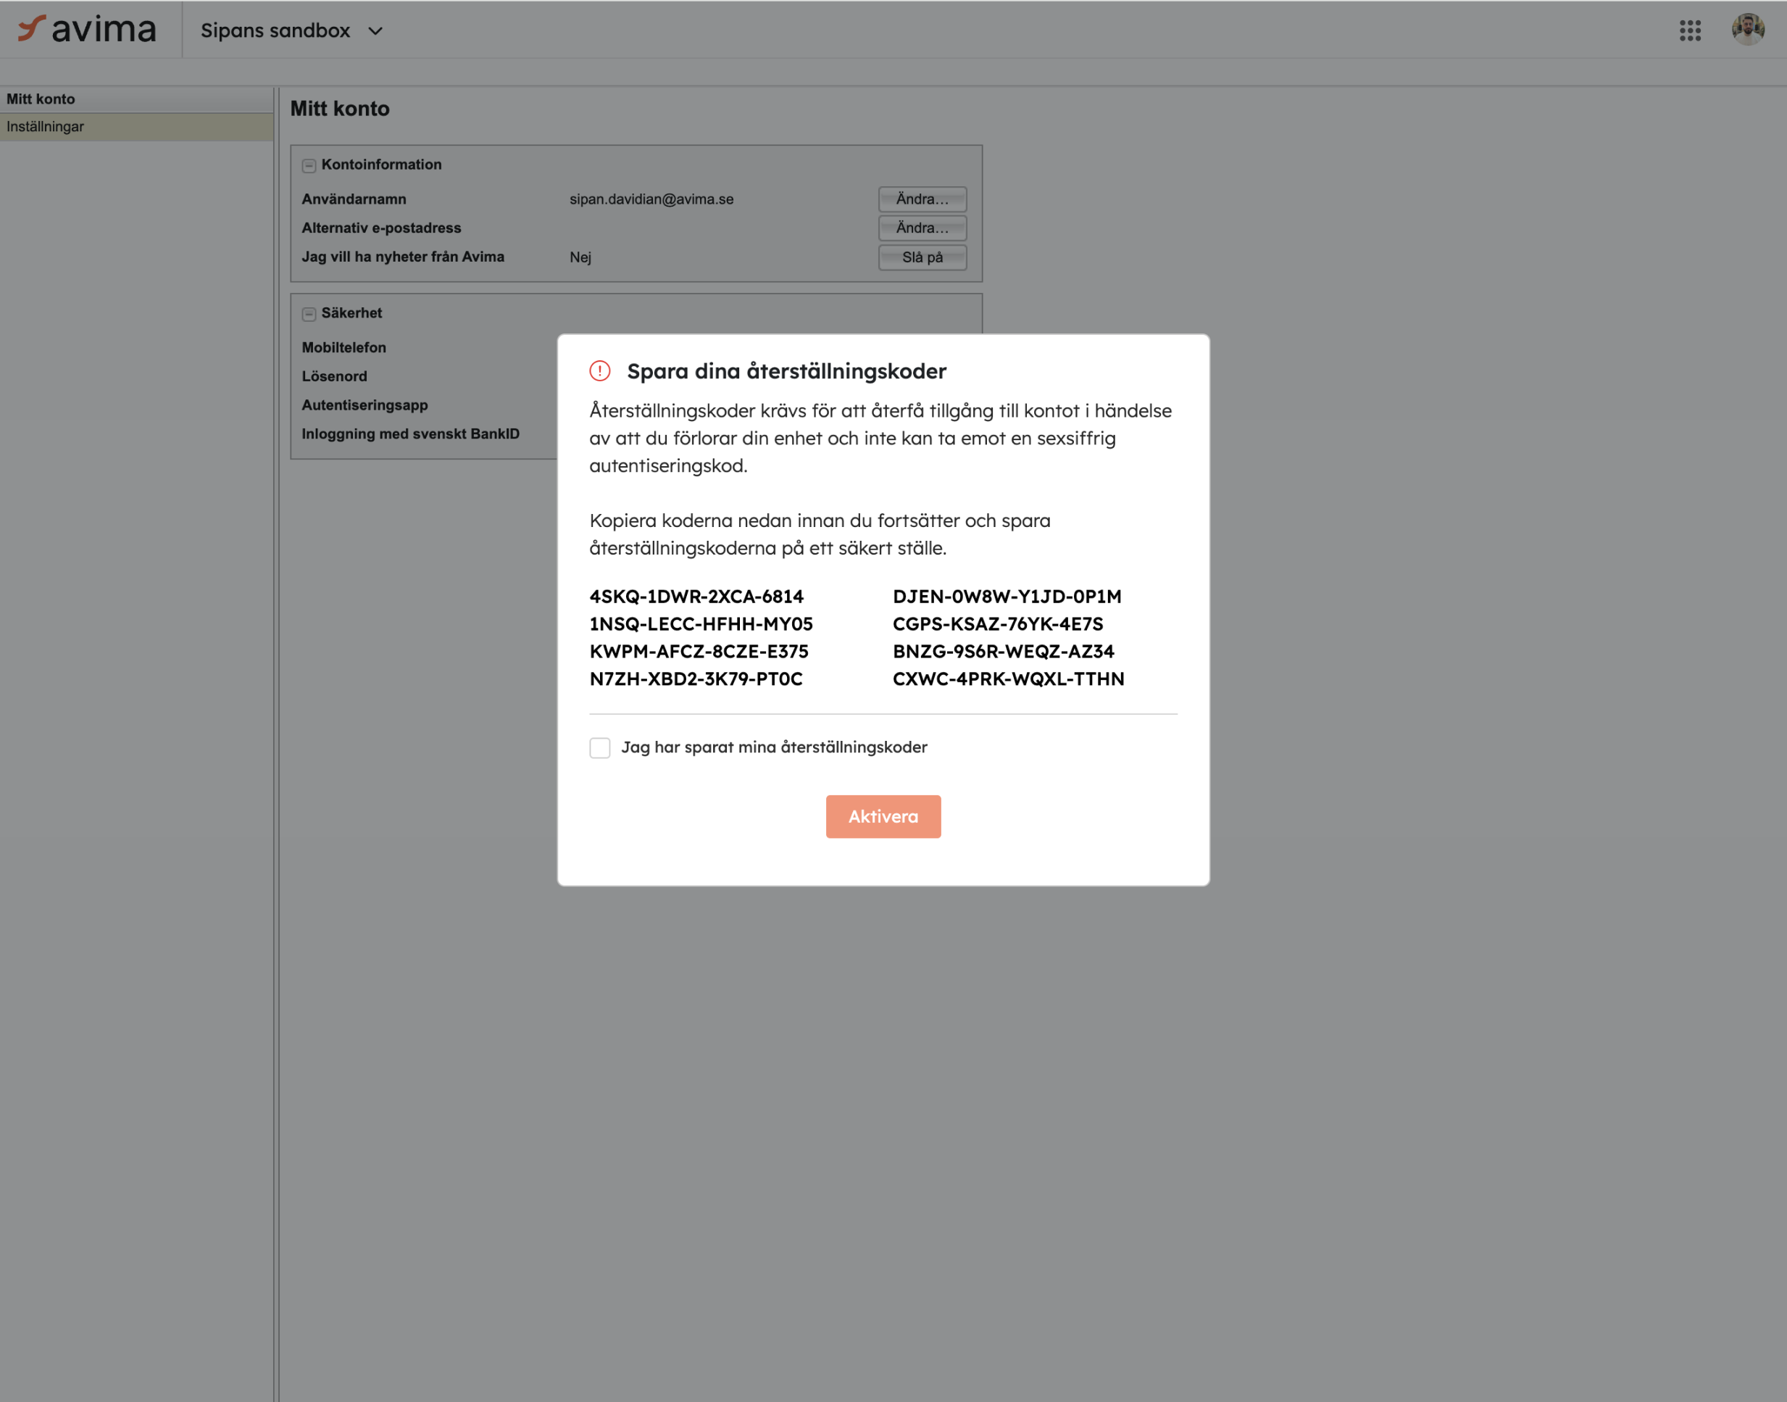This screenshot has width=1787, height=1402.
Task: Click the dialog title 'Spara dina återställningskoder'
Action: (786, 371)
